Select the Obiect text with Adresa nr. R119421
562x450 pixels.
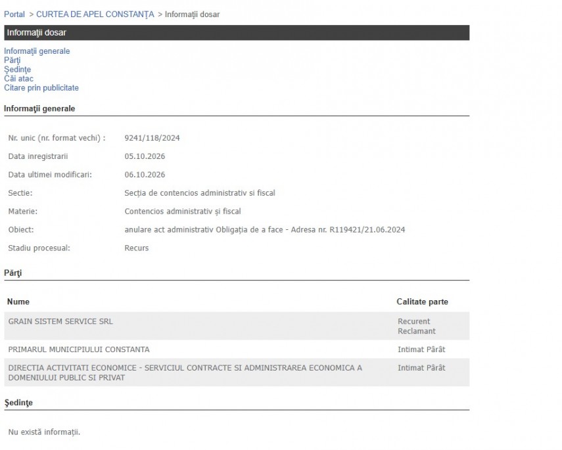265,230
